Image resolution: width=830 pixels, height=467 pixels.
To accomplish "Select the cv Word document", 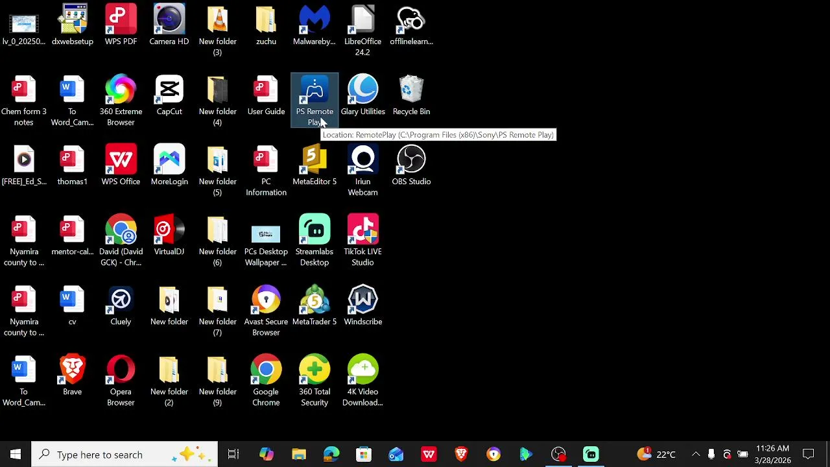I will point(72,306).
